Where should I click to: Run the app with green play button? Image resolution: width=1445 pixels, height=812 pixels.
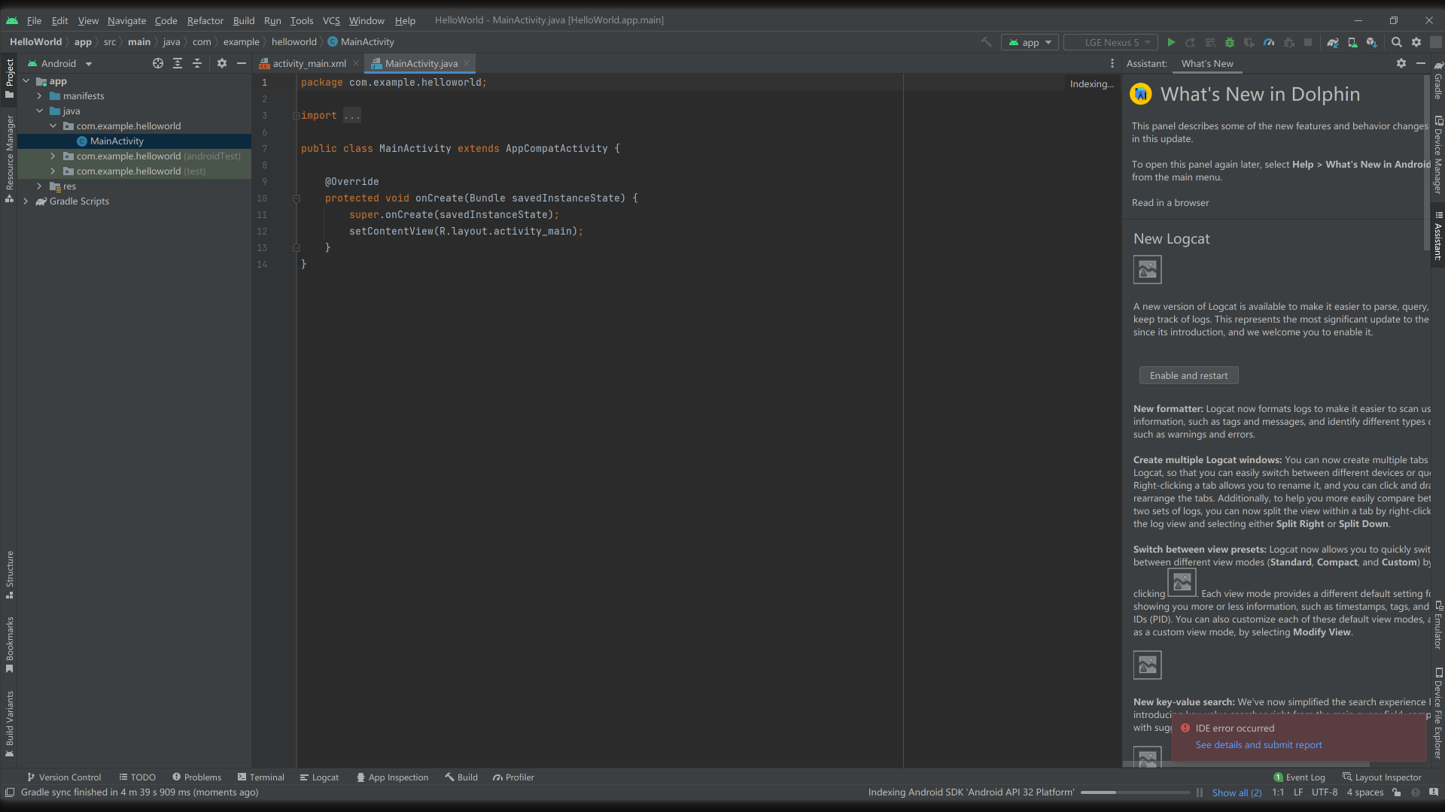tap(1171, 43)
